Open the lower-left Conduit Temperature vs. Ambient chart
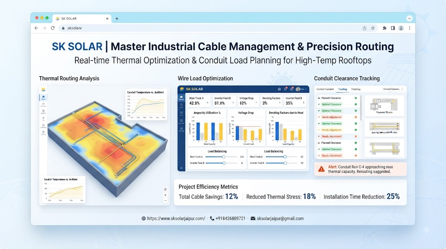 pos(64,190)
